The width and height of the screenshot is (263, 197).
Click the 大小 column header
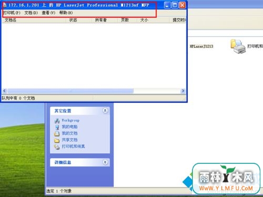(153, 20)
